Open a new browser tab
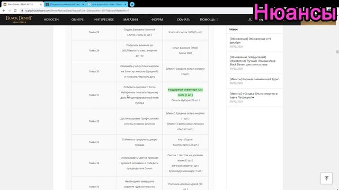Image resolution: width=339 pixels, height=190 pixels. click(132, 4)
